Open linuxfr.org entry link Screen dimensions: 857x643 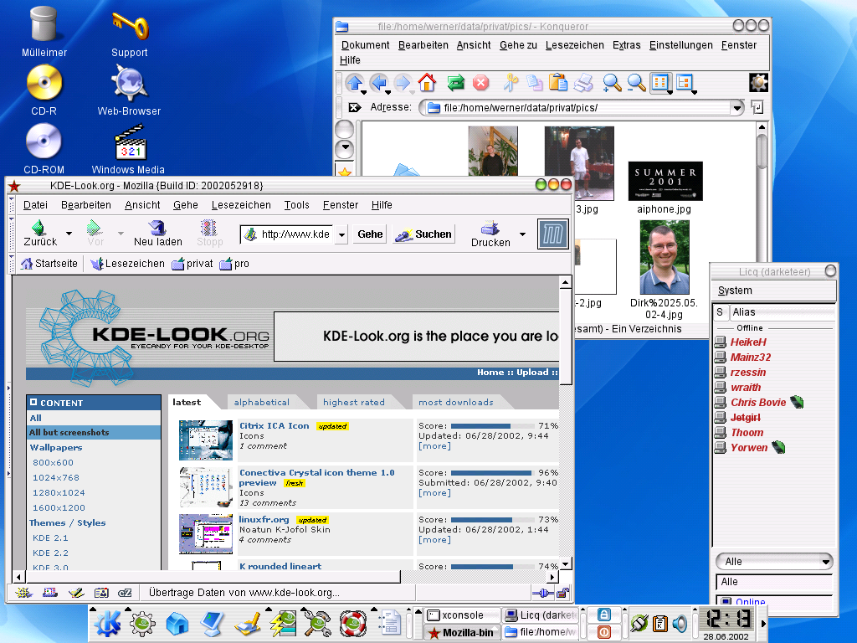(264, 519)
